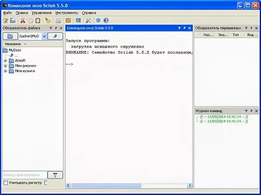Viewport: 261px width, 195px height.
Task: Click the directory path text field
Action: [30, 36]
